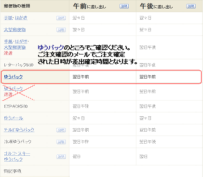Select 翌日午前 in ゆうパック 午前 column
This screenshot has width=203, height=177.
point(81,77)
